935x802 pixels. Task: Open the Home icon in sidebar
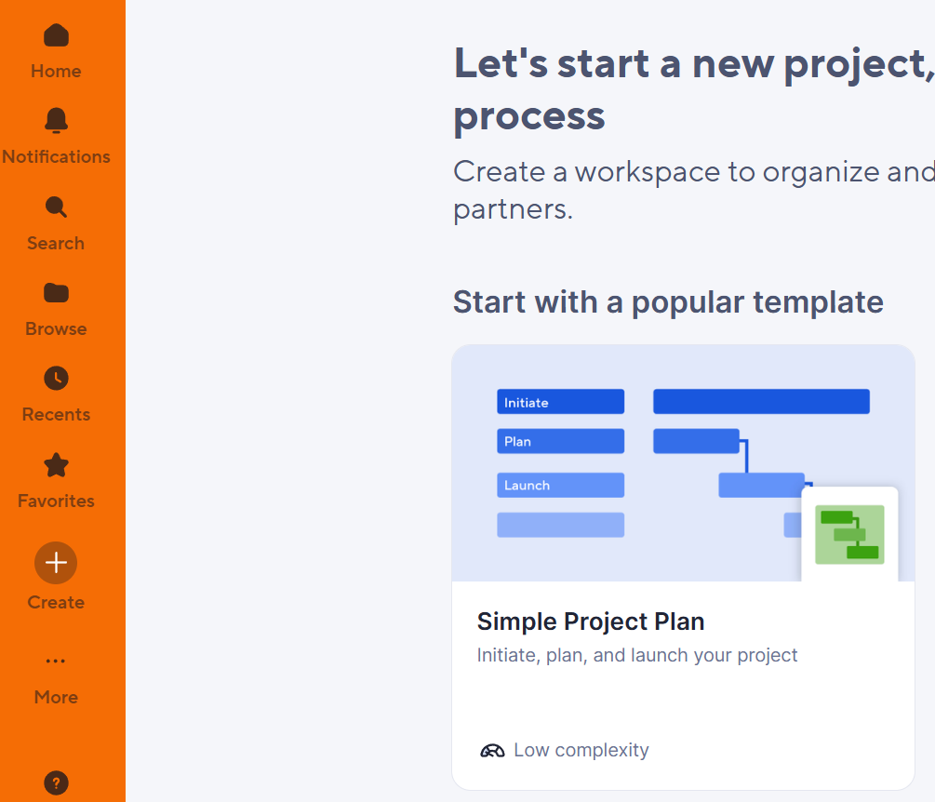tap(56, 35)
